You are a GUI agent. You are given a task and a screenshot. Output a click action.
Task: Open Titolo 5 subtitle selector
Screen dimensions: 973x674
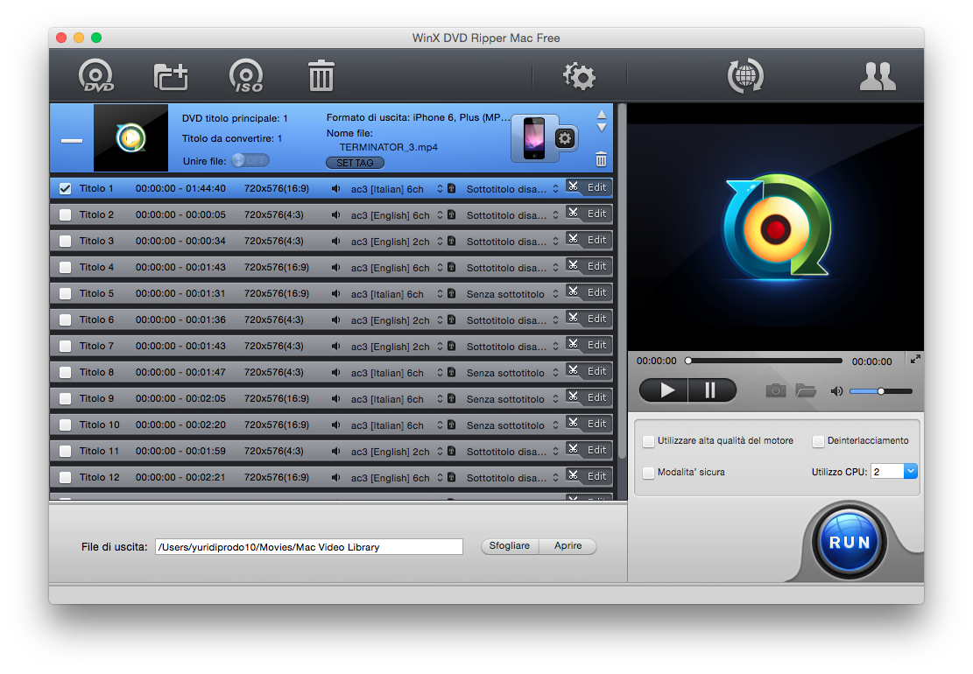[x=555, y=293]
